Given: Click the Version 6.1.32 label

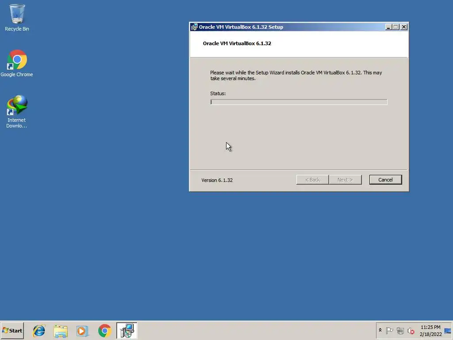Looking at the screenshot, I should pyautogui.click(x=217, y=180).
